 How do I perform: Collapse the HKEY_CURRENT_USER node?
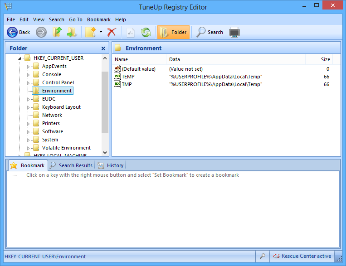point(19,58)
